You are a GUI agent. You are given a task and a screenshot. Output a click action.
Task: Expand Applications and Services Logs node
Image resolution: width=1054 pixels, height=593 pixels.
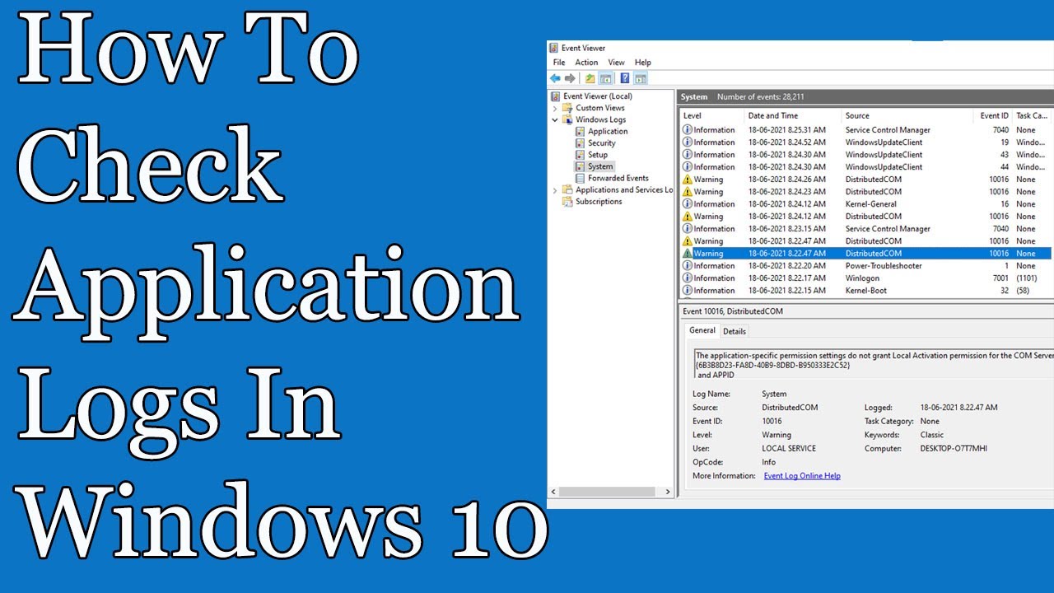point(555,190)
